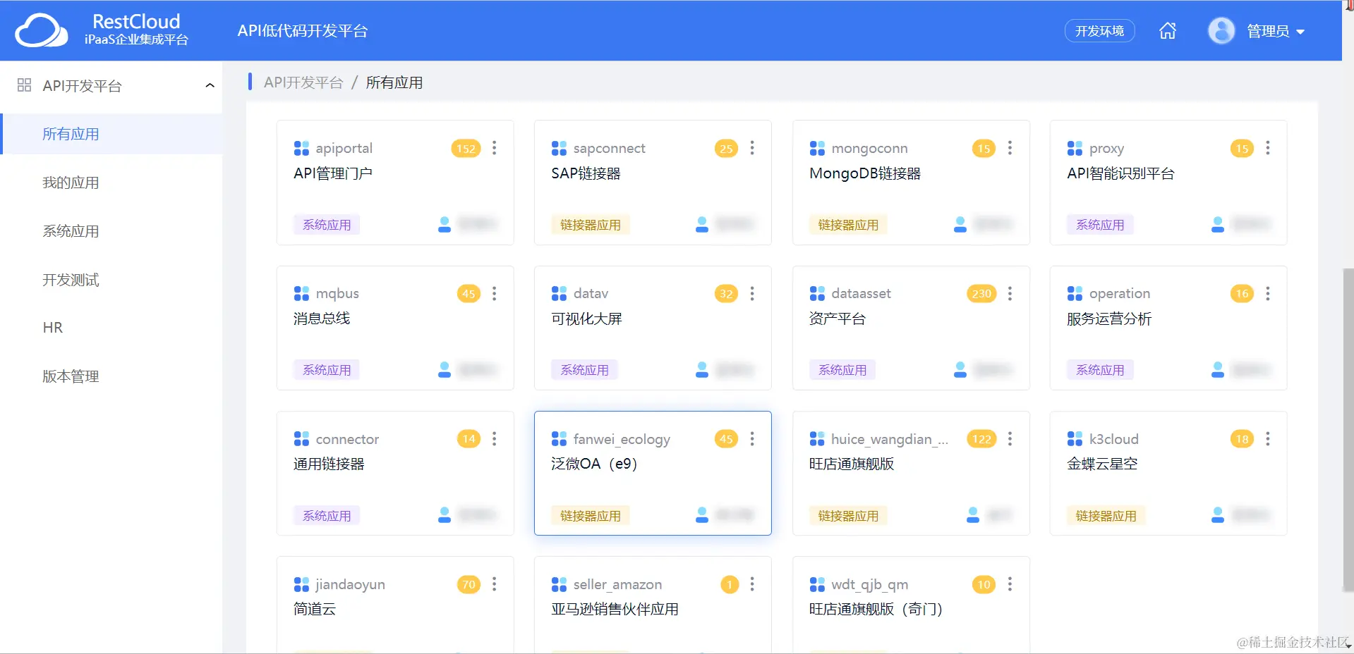Viewport: 1354px width, 654px height.
Task: Click the mqbus app icon
Action: pyautogui.click(x=301, y=293)
